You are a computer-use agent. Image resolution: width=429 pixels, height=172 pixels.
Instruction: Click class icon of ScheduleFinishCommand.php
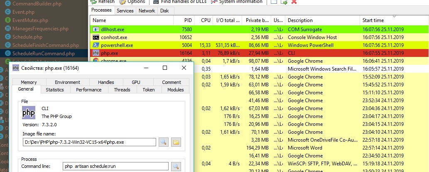8,45
